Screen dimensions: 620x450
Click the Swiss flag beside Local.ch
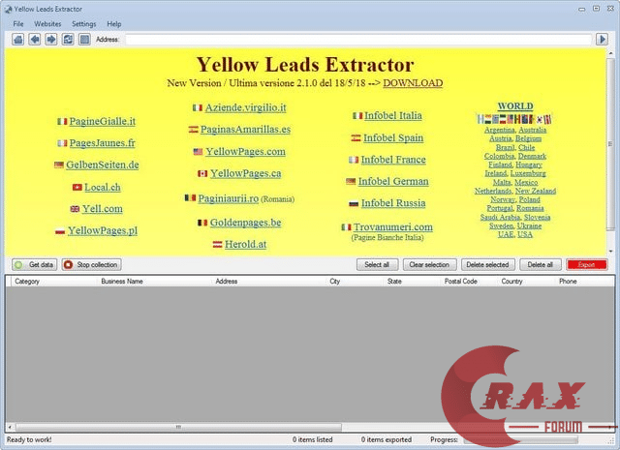(x=77, y=188)
